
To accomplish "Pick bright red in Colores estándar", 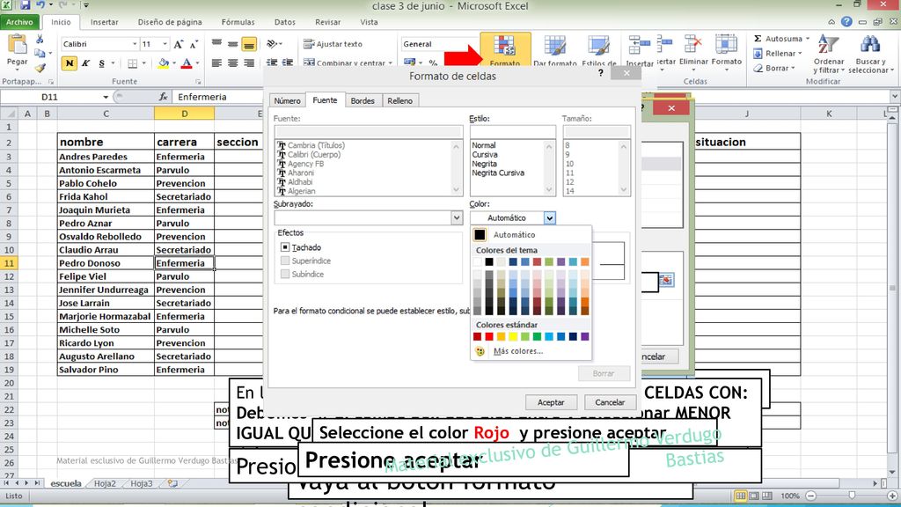I will click(489, 336).
